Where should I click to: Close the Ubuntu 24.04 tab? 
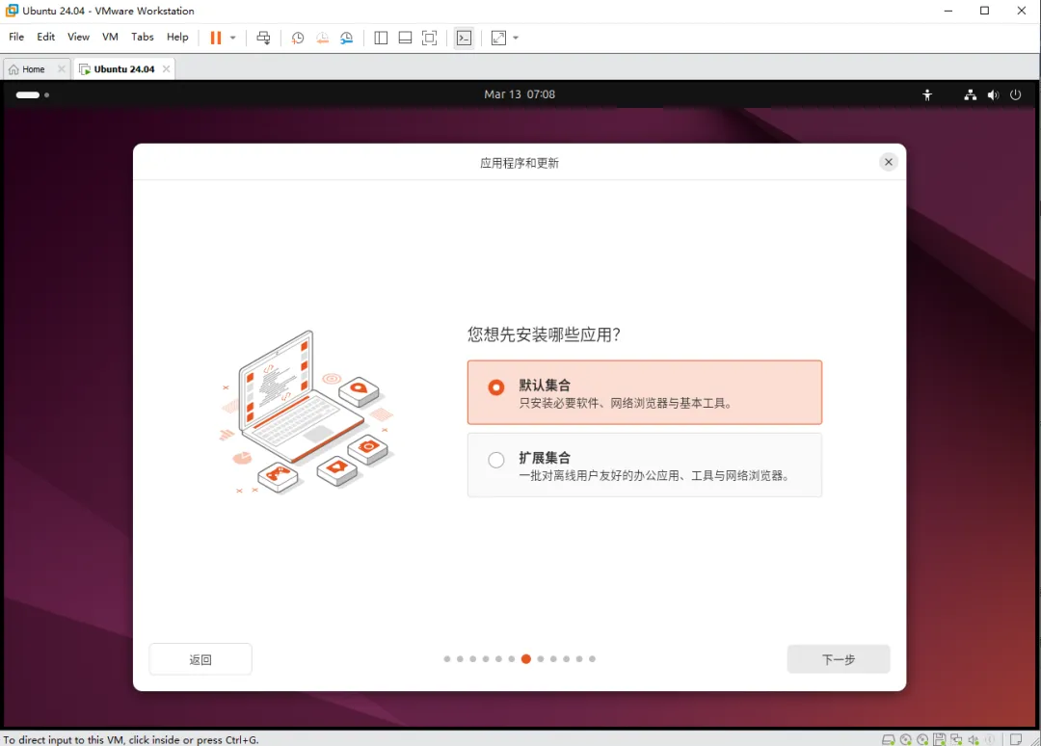[167, 69]
